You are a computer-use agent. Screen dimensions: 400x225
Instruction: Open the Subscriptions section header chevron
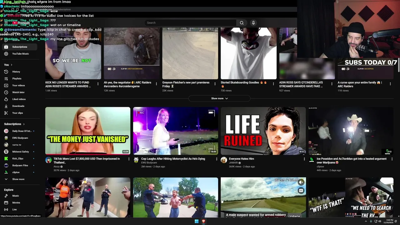click(24, 124)
